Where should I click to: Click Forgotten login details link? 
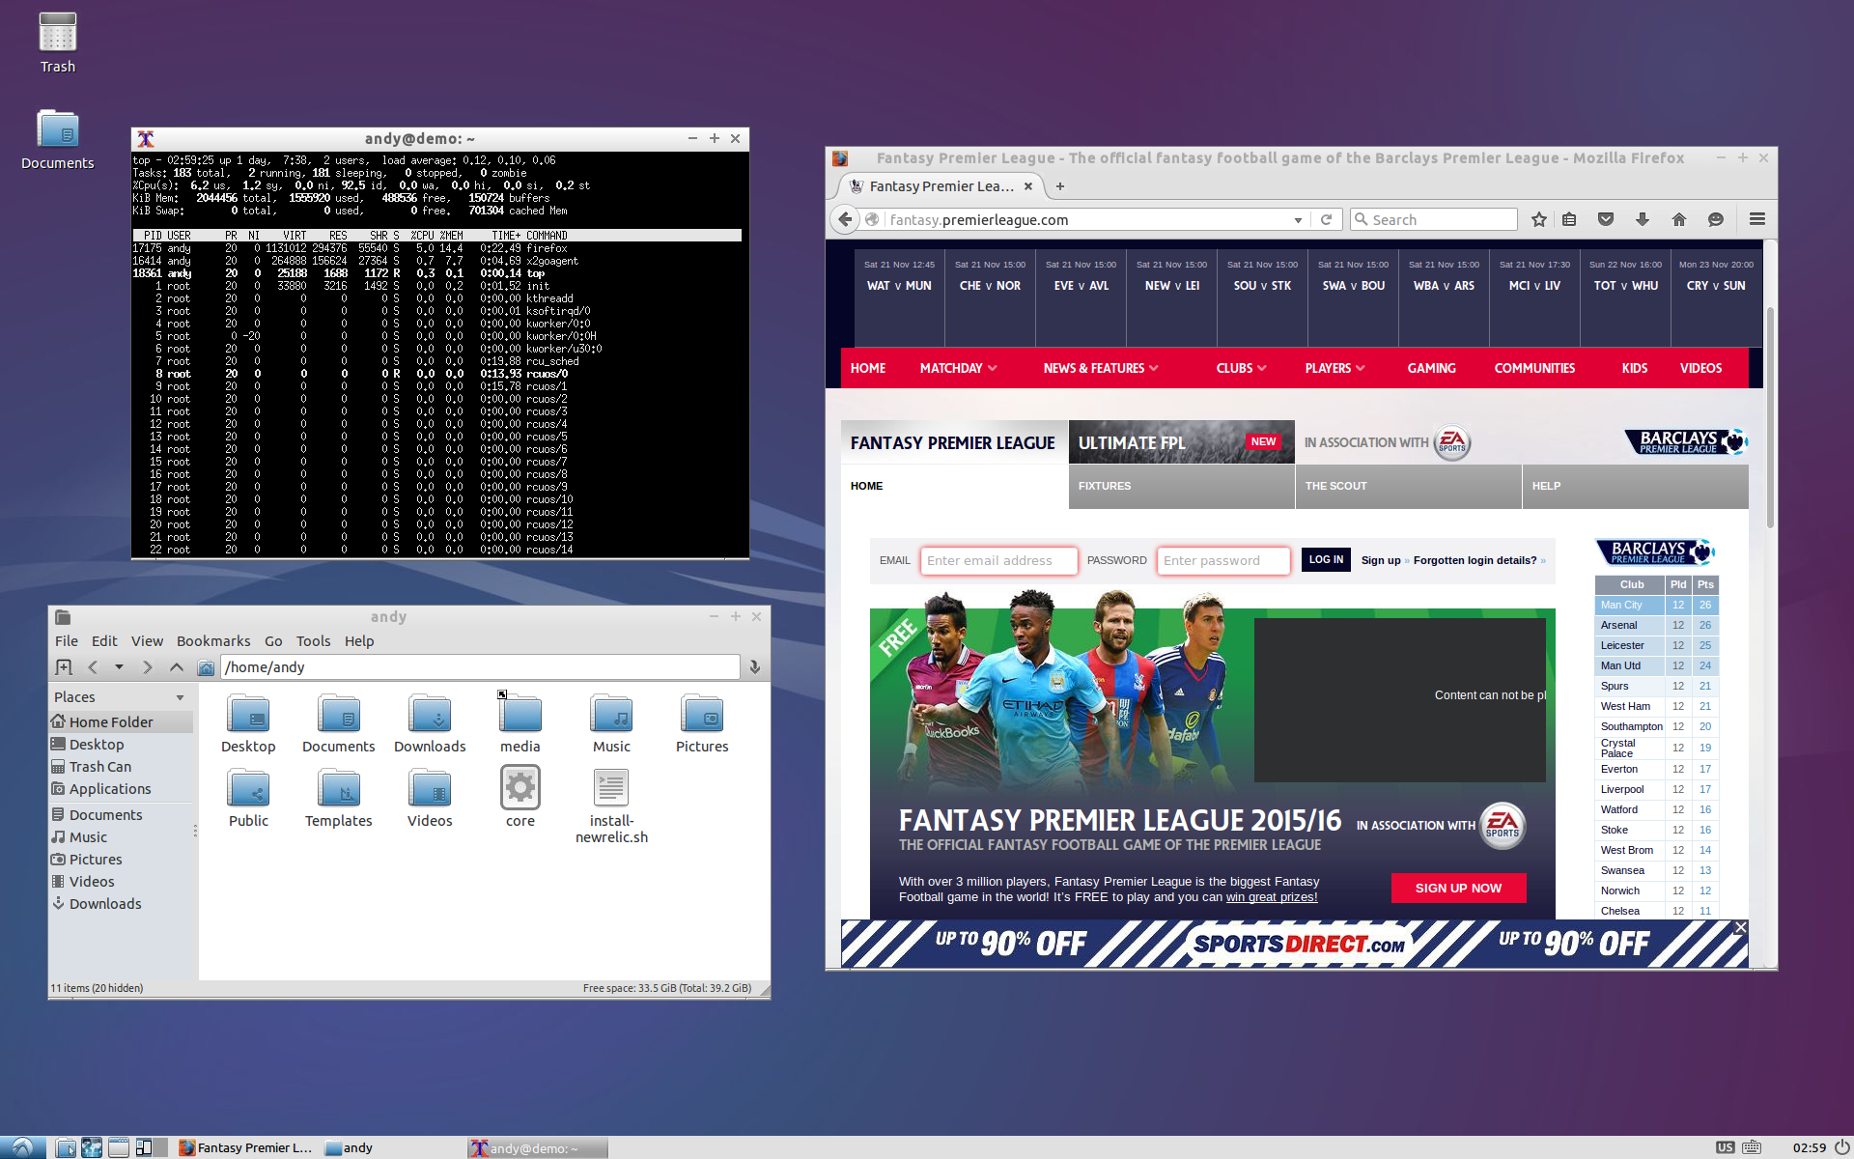[x=1475, y=560]
